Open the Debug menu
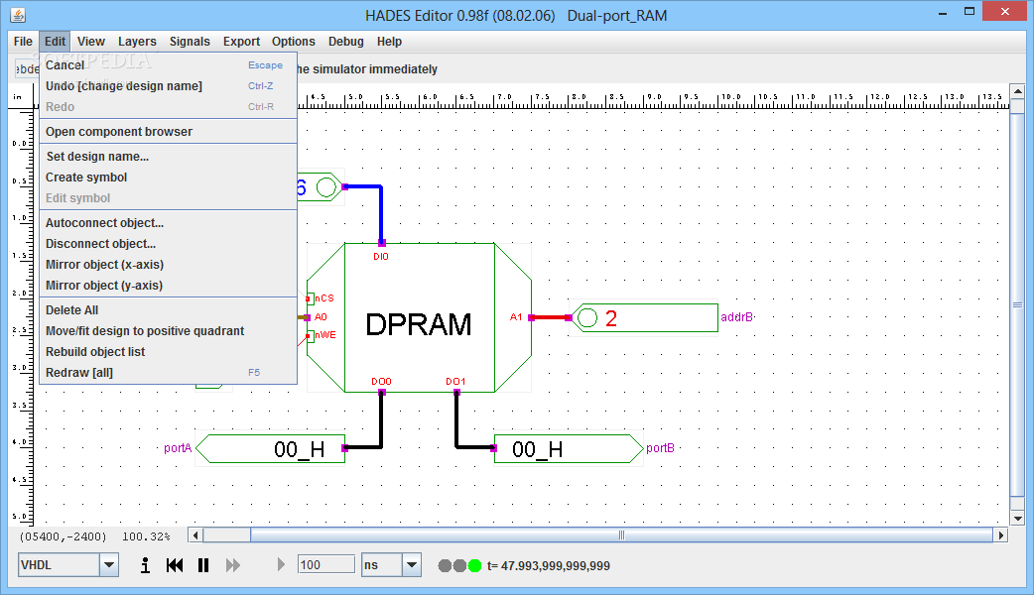 pos(345,42)
